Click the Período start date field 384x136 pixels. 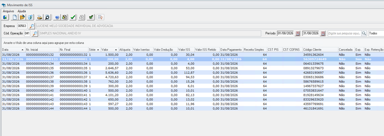pos(286,33)
